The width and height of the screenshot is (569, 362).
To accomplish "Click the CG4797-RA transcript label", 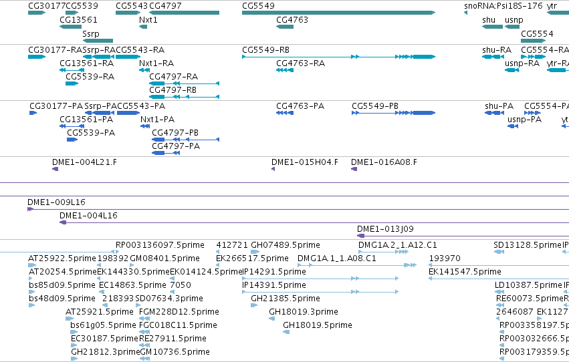I will [173, 77].
